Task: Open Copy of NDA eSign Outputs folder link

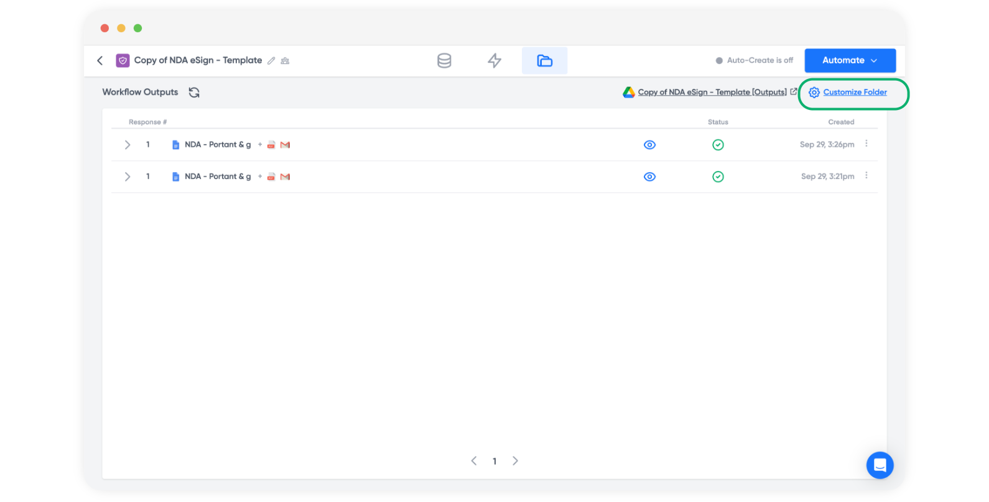Action: (x=712, y=92)
